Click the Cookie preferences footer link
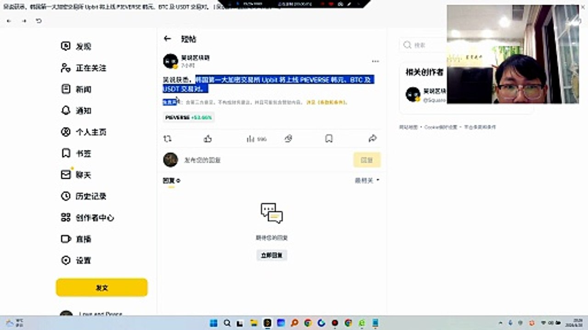The height and width of the screenshot is (330, 588). pos(441,127)
